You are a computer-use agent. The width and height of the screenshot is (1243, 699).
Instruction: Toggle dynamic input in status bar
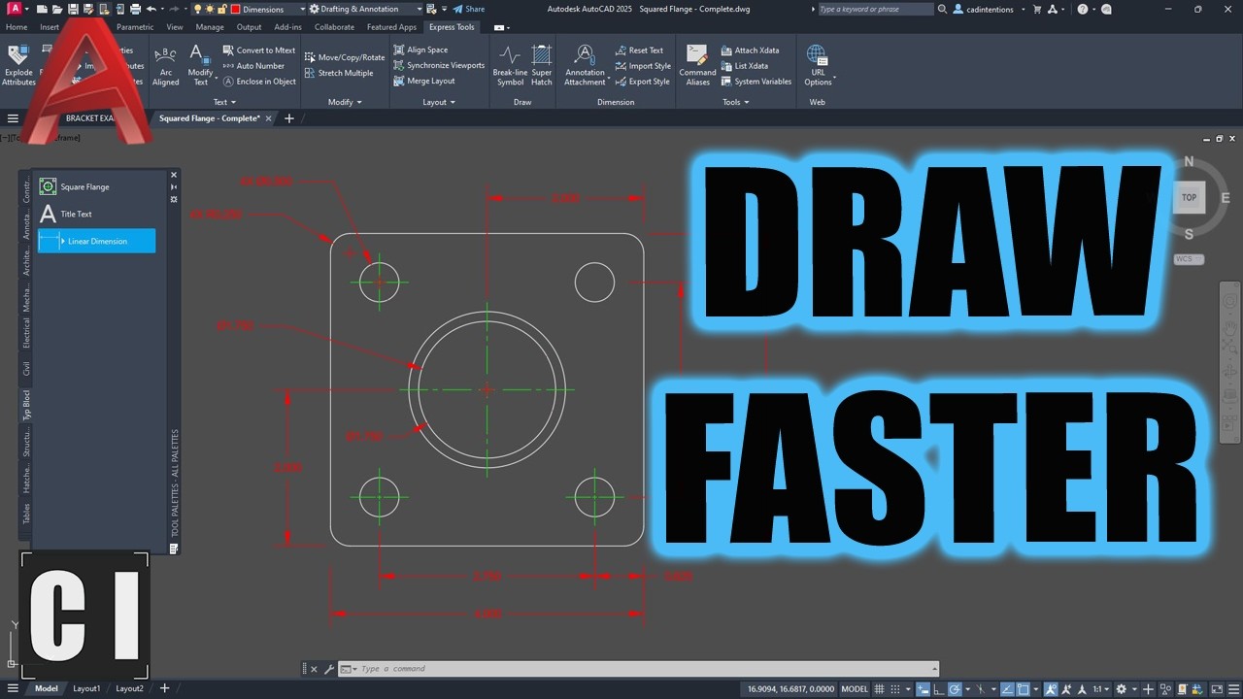click(924, 688)
